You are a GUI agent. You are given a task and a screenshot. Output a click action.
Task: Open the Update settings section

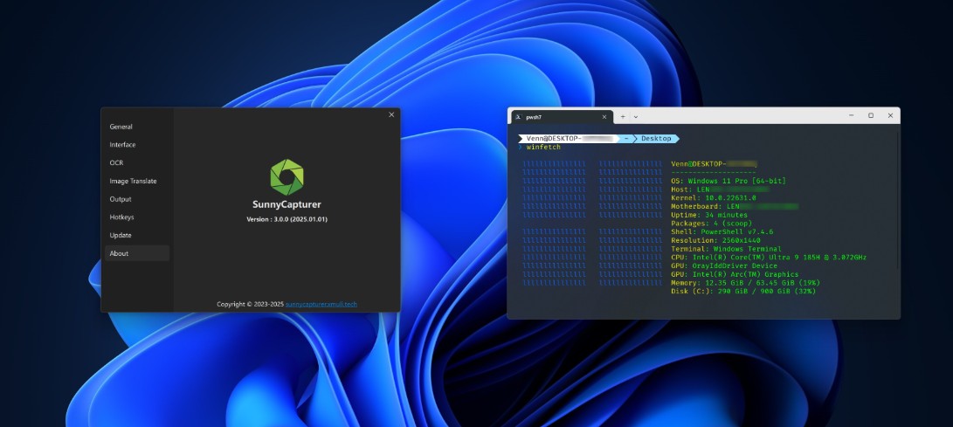click(x=121, y=235)
